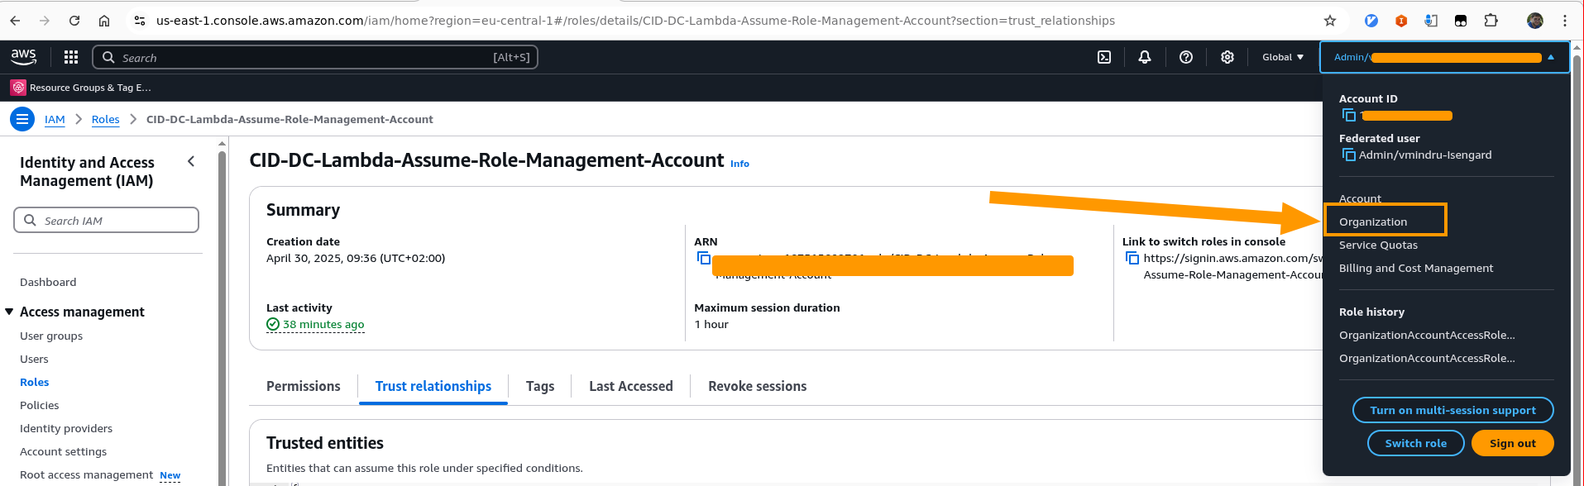Focus the AWS console Search box
This screenshot has height=486, width=1584.
[x=315, y=57]
